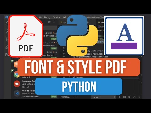Screen dimensions: 151x113
Task: Split the terminal panel
Action: 124,97
